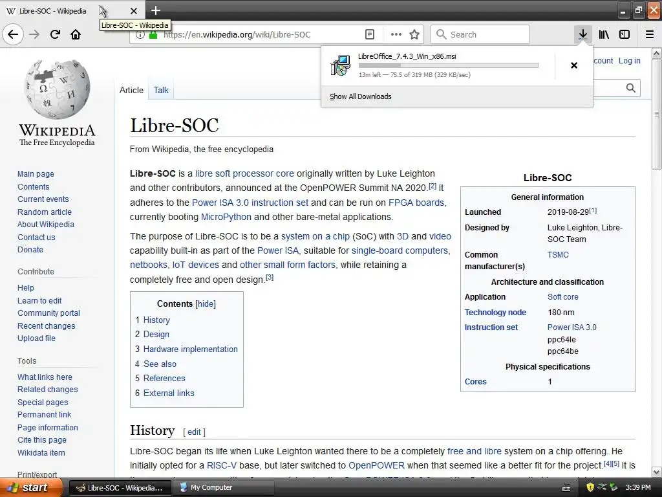
Task: Open the page actions three-dot menu
Action: coord(396,34)
